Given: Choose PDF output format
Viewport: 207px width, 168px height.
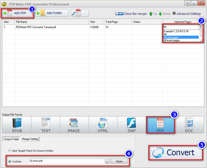Looking at the screenshot, I should [x=160, y=125].
